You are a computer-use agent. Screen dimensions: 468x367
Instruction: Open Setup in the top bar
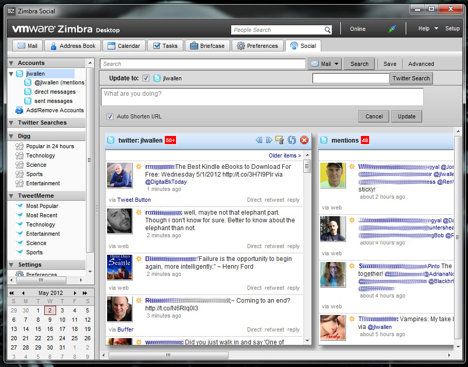[452, 29]
